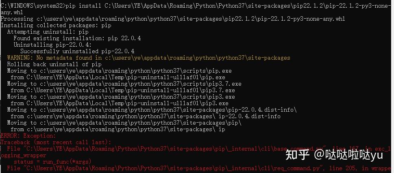Screen dimensions: 394x173
Task: Click the red "ERROR: Exception:" text
Action: [x=28, y=136]
